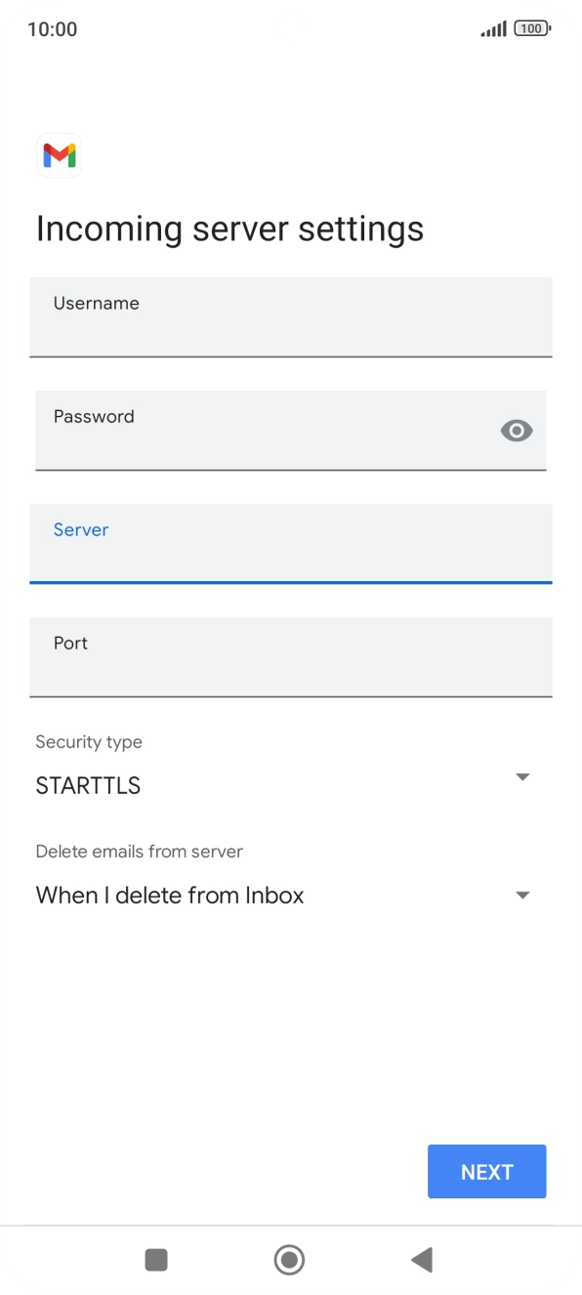The width and height of the screenshot is (582, 1295).
Task: Show the password using the eye icon
Action: (516, 431)
